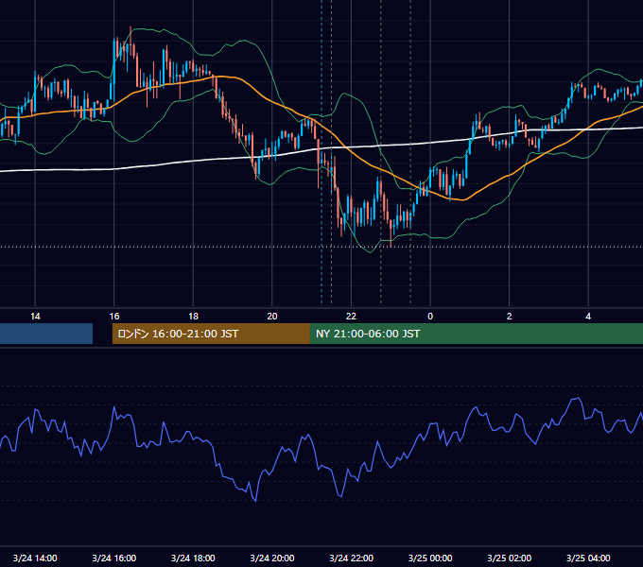The width and height of the screenshot is (643, 567).
Task: Click hour label 16 on price chart axis
Action: [x=114, y=317]
